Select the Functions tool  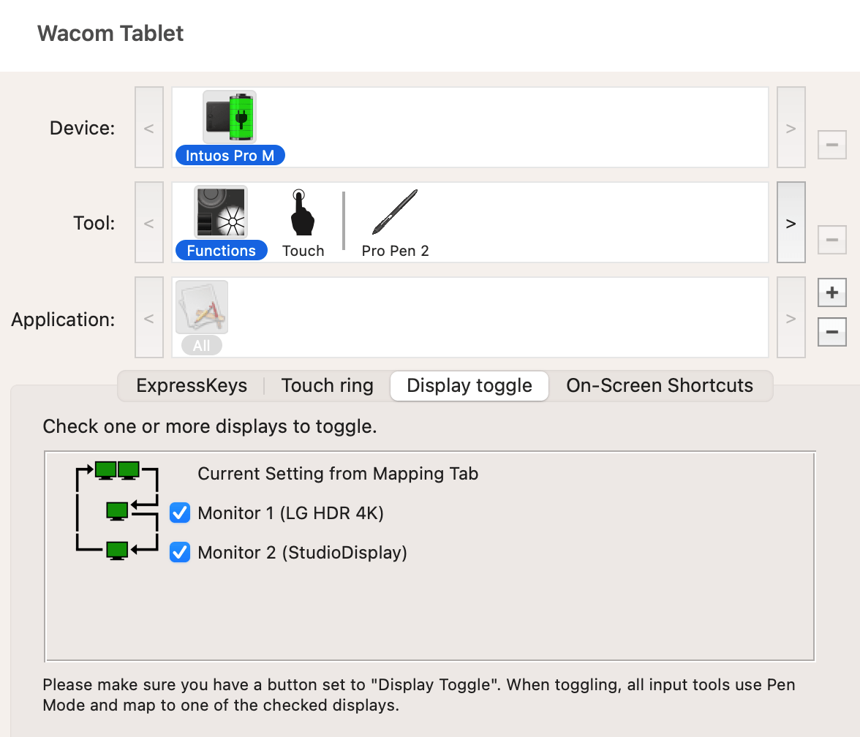click(x=221, y=212)
